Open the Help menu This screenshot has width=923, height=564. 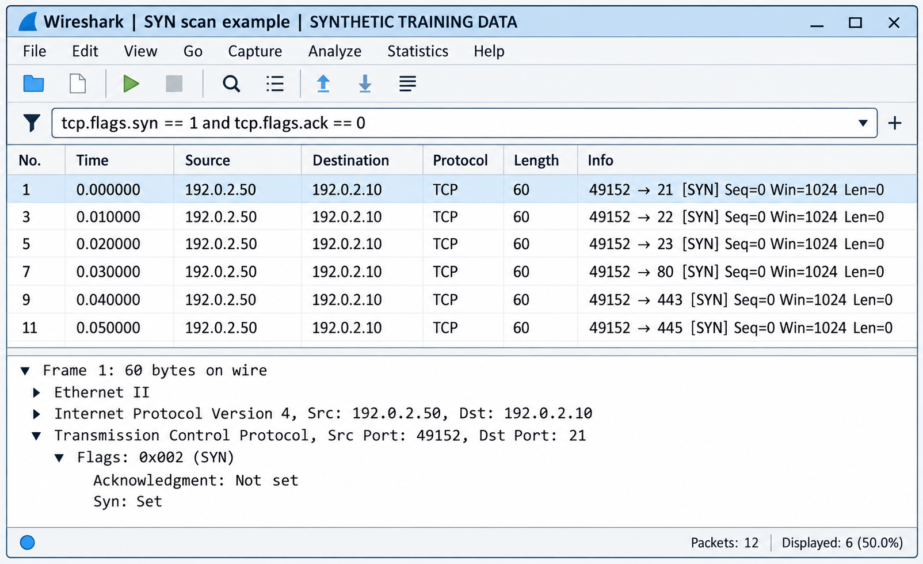point(489,51)
